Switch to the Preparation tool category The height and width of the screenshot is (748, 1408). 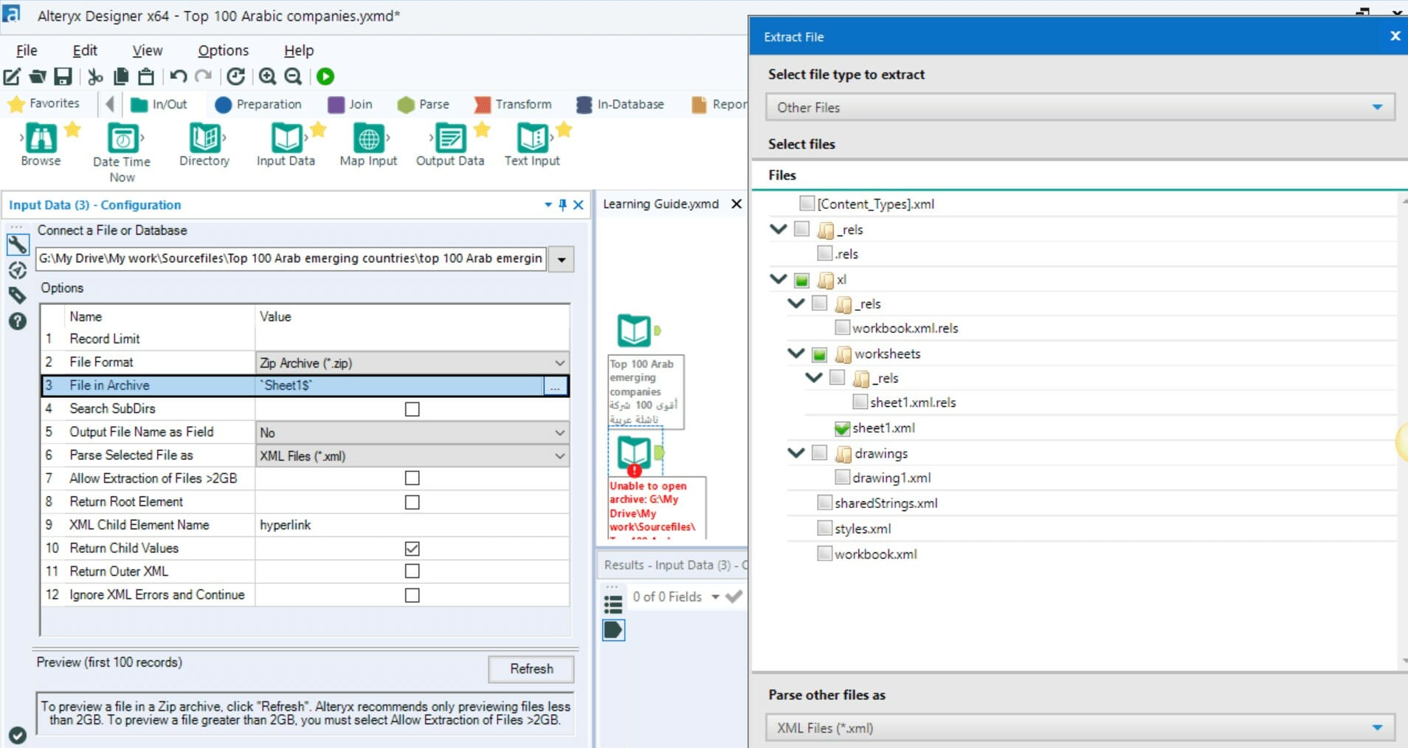258,104
